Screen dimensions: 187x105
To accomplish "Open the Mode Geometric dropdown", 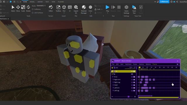I will [x=41, y=6].
